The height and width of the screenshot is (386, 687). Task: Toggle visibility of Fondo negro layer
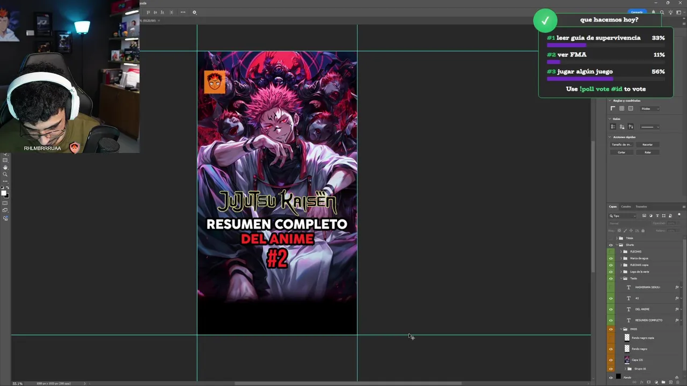611,349
